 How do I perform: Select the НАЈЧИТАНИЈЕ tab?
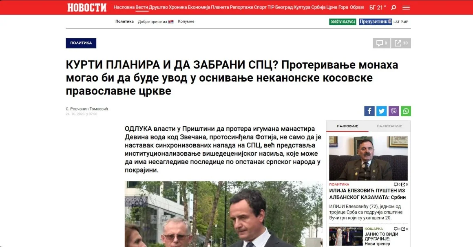click(x=389, y=126)
